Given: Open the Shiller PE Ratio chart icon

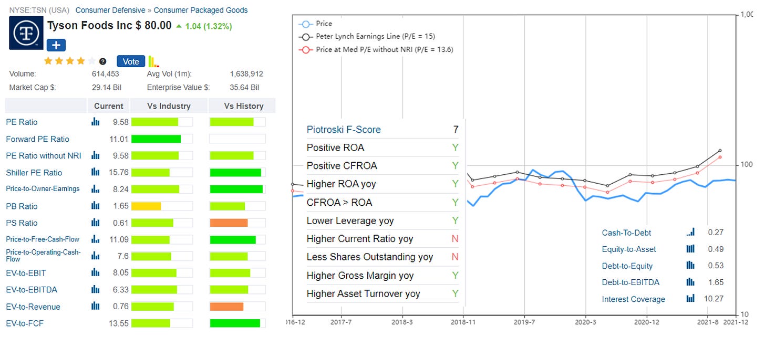Looking at the screenshot, I should pyautogui.click(x=95, y=172).
